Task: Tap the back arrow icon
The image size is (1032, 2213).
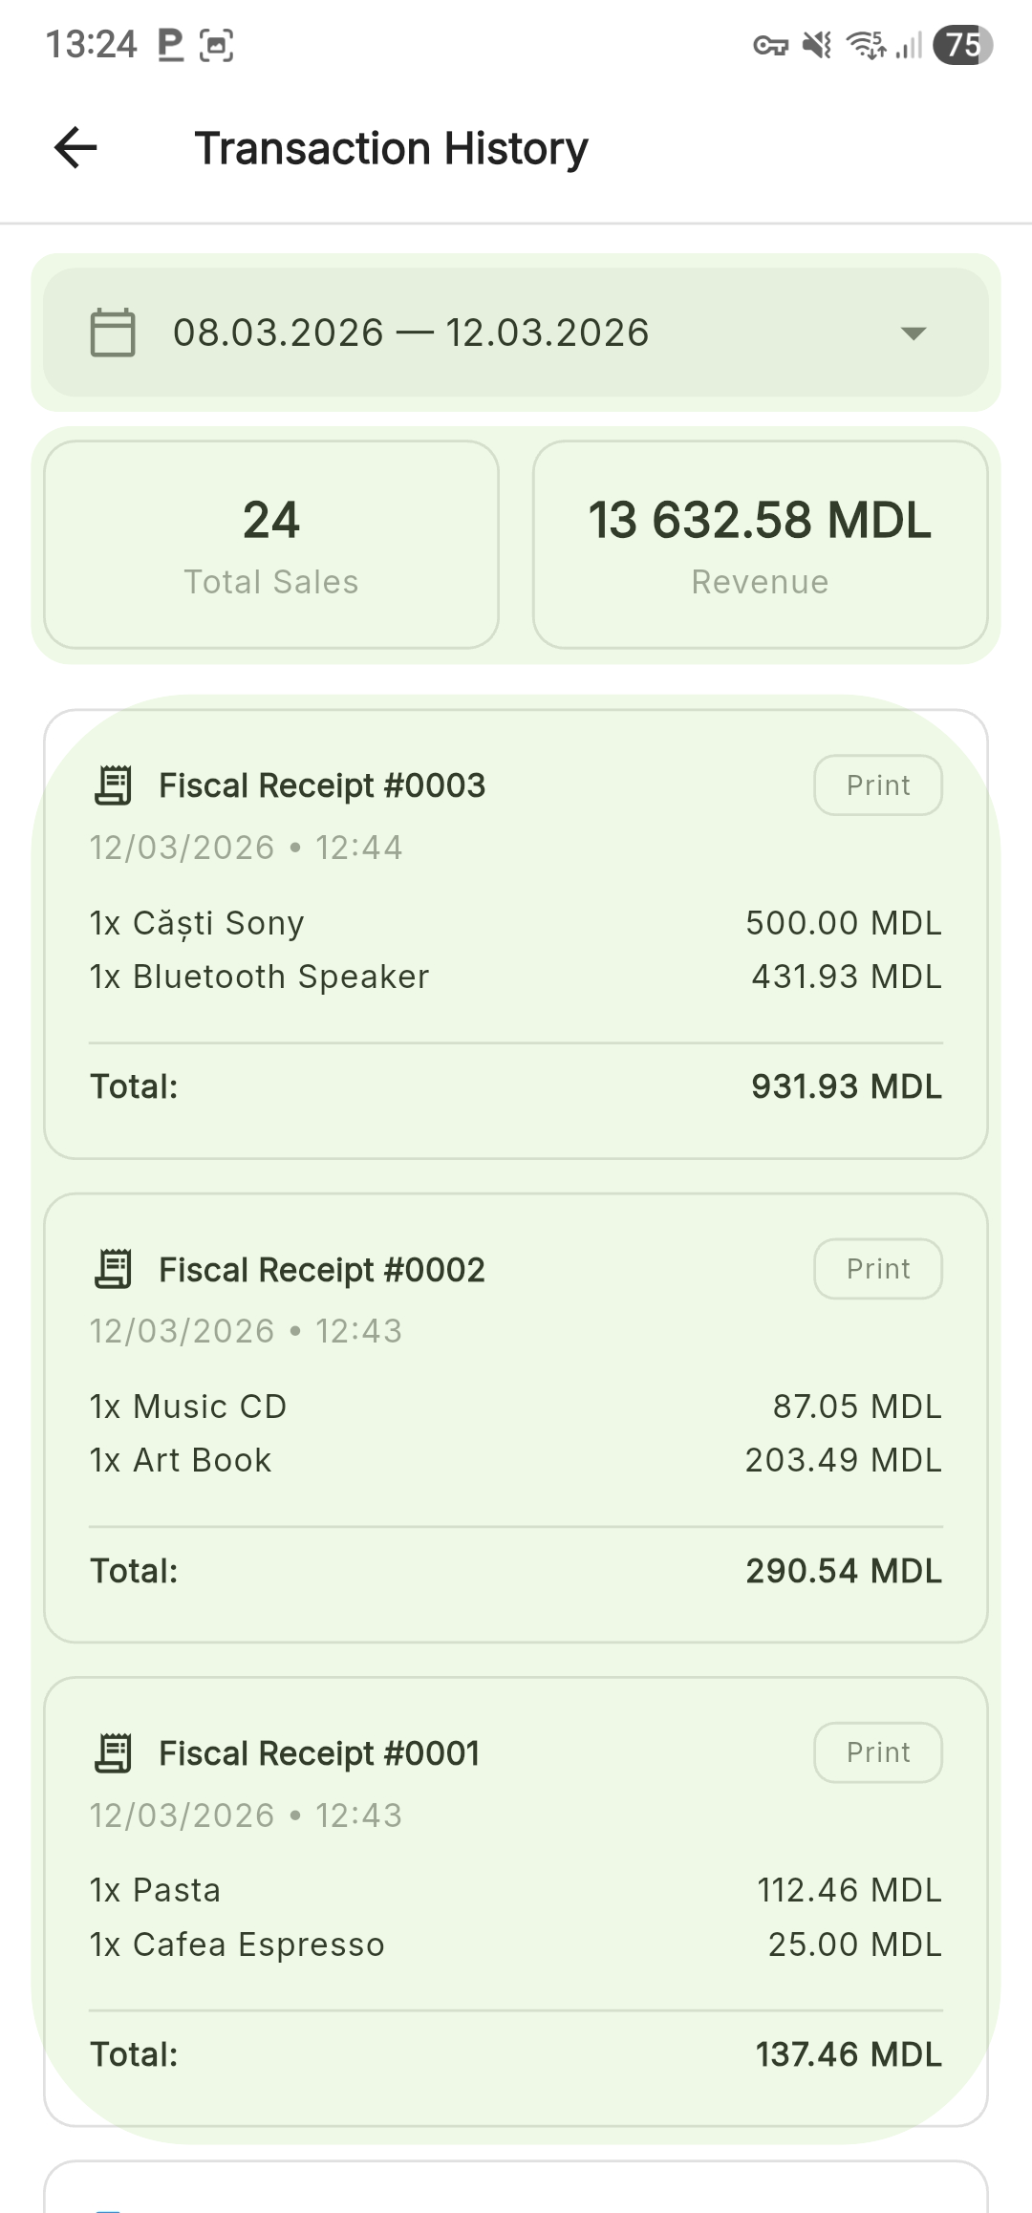Action: [x=75, y=148]
